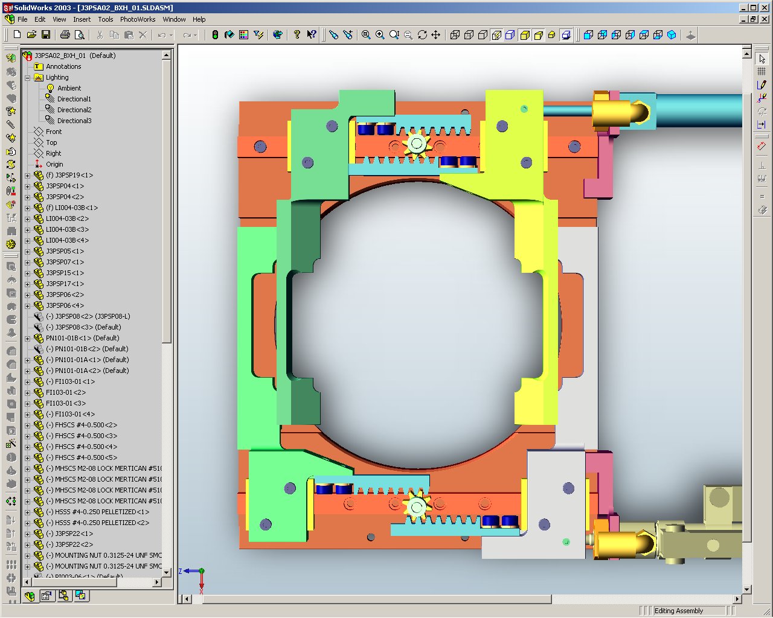The width and height of the screenshot is (773, 618).
Task: Toggle Shaded display mode
Action: pyautogui.click(x=524, y=35)
